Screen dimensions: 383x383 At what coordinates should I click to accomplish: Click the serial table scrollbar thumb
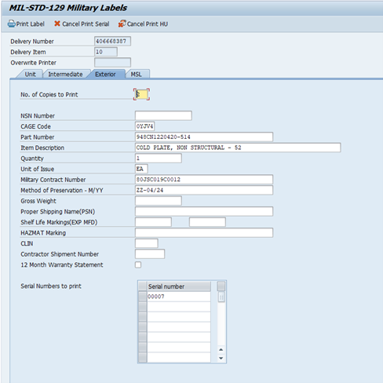pyautogui.click(x=221, y=297)
